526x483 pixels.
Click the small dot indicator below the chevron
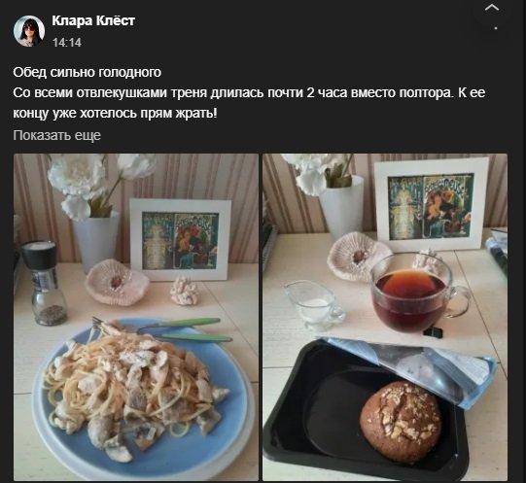point(496,28)
